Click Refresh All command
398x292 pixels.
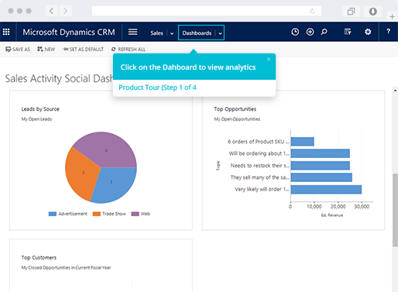click(x=129, y=49)
